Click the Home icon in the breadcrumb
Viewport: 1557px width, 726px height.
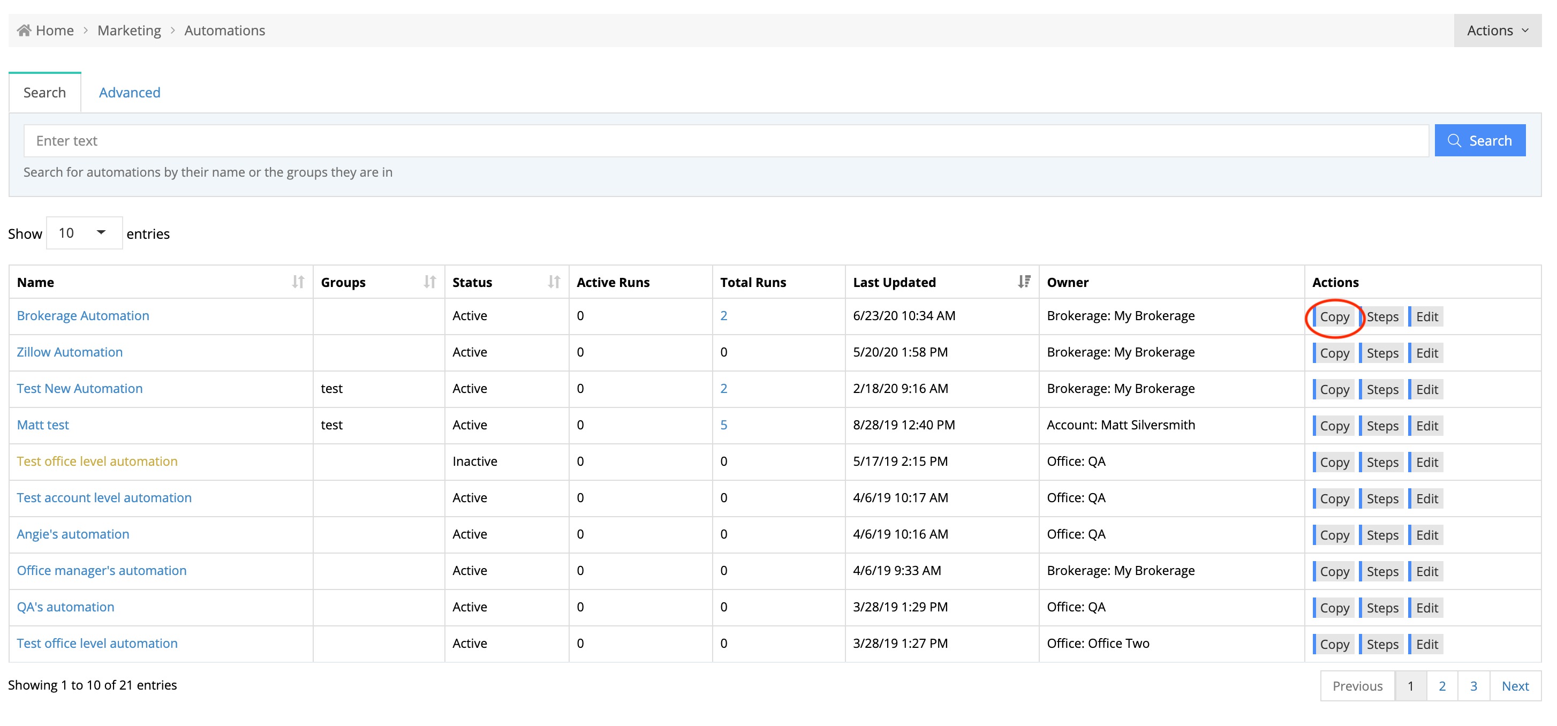[24, 30]
